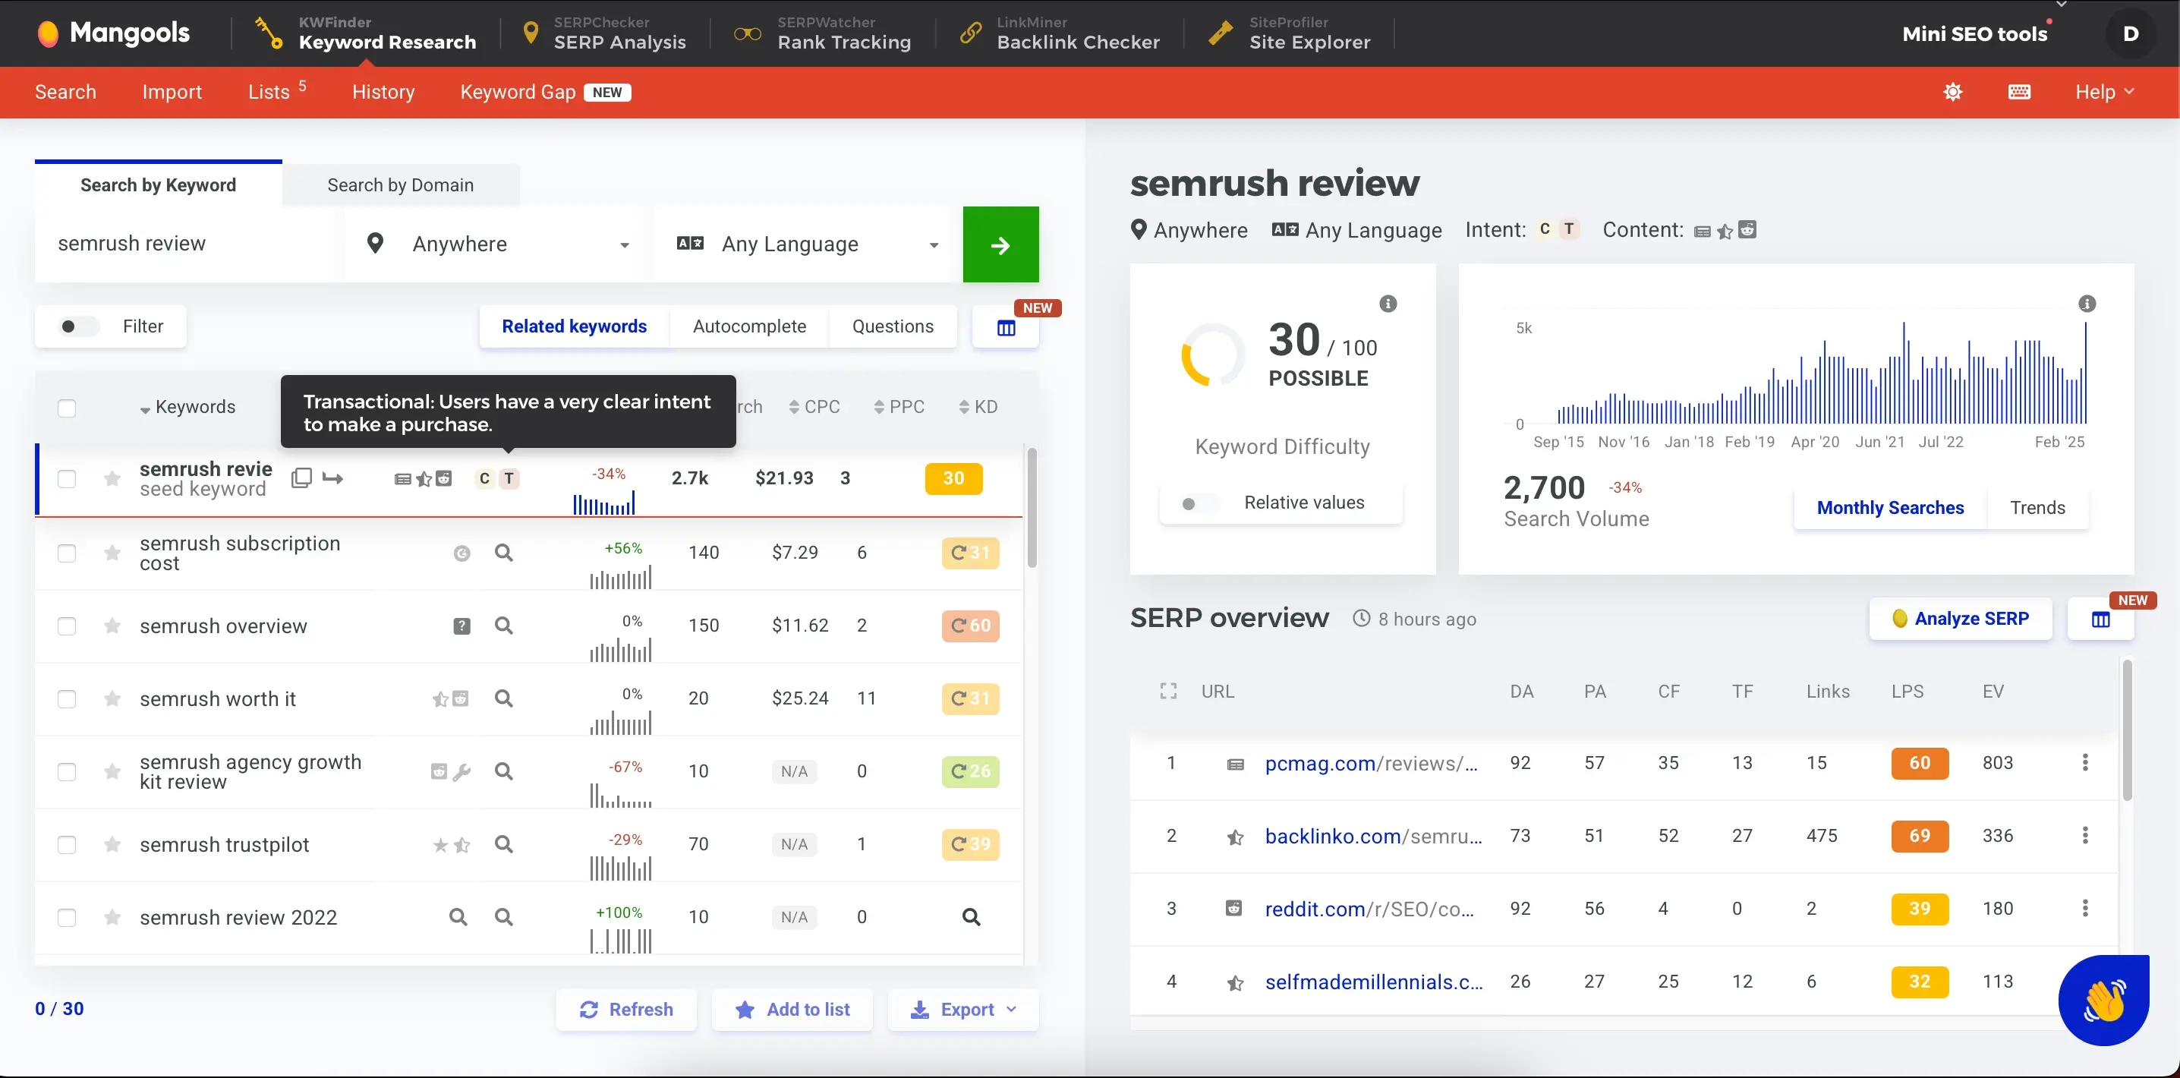Screen dimensions: 2180x1078
Task: Click the Refresh button
Action: pos(626,1010)
